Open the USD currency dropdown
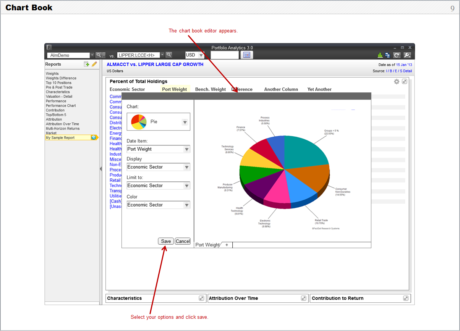Screen dimensions: 460x331 [201, 55]
